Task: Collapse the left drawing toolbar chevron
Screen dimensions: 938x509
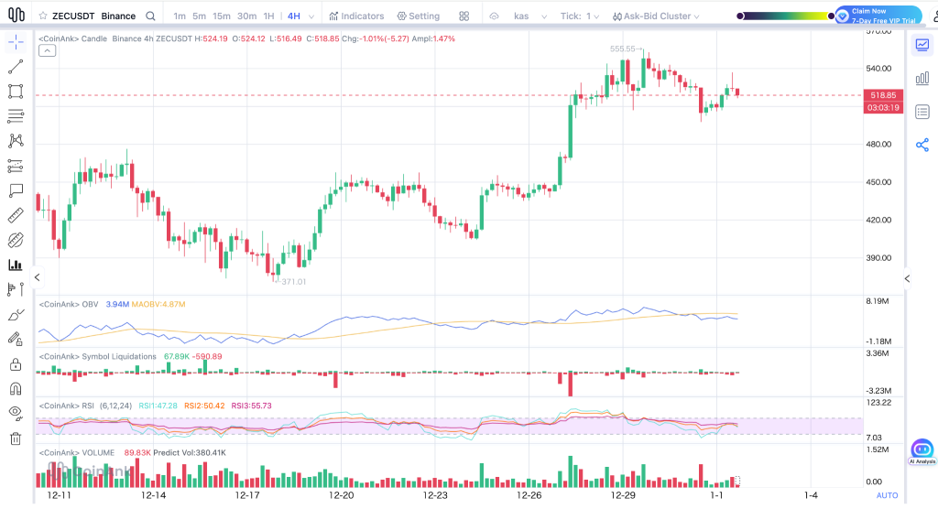Action: 37,277
